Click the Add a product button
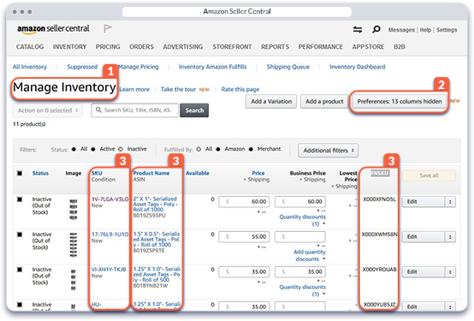Image resolution: width=474 pixels, height=321 pixels. (324, 101)
